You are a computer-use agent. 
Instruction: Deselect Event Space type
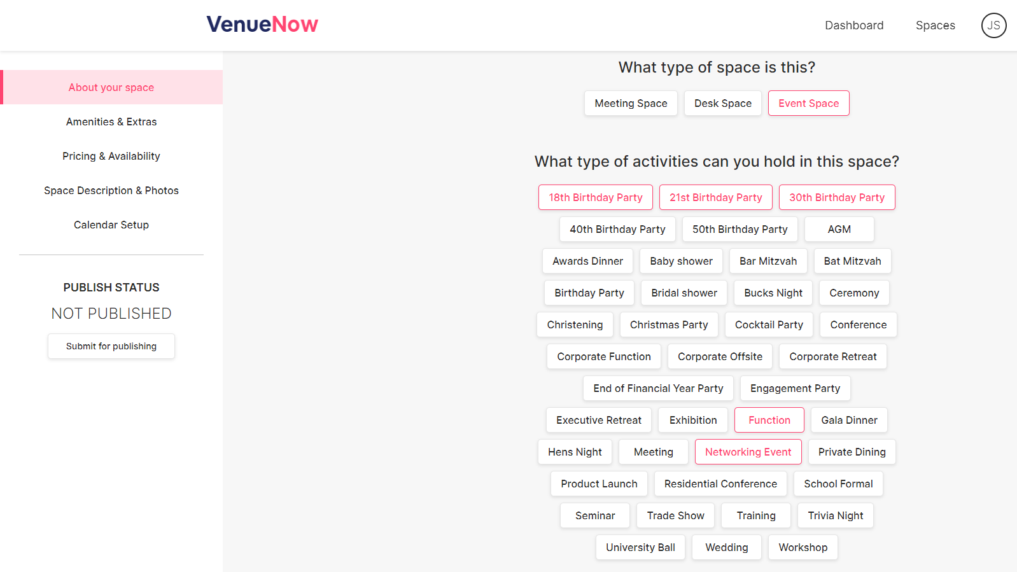point(809,103)
